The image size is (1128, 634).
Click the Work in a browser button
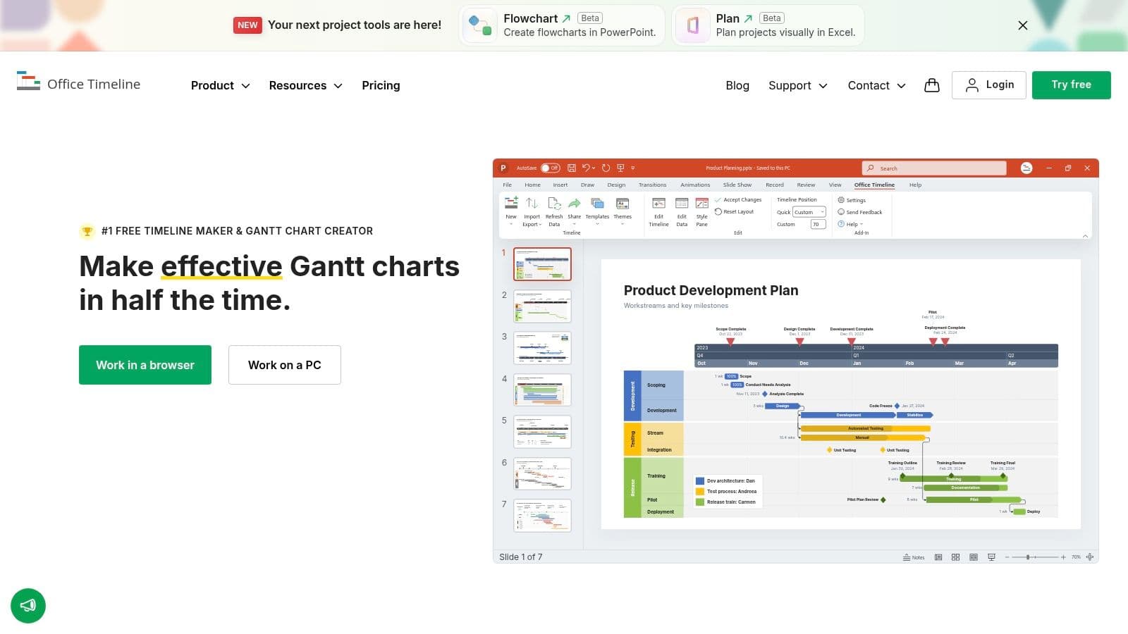click(x=145, y=365)
